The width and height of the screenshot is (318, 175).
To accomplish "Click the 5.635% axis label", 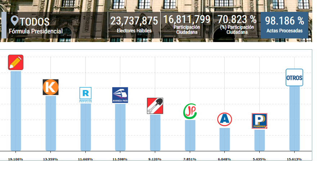I will (259, 159).
